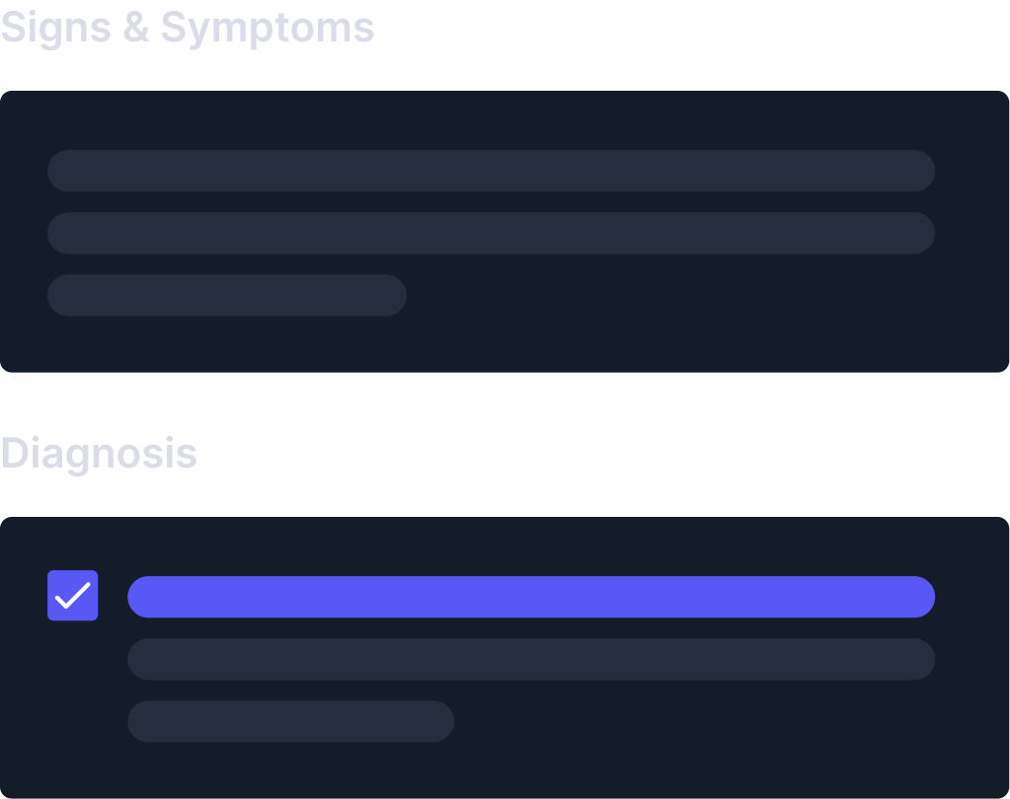
Task: Click short third line in Signs & Symptoms card
Action: 227,295
